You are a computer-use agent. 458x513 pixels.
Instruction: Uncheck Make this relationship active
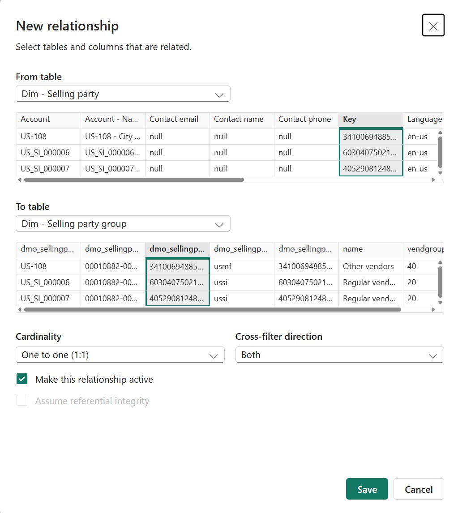(x=22, y=380)
